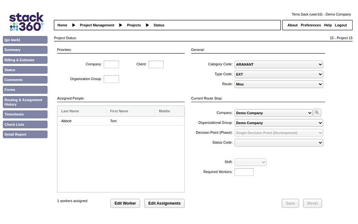358x224 pixels.
Task: Open the Shift dropdown
Action: pos(250,162)
